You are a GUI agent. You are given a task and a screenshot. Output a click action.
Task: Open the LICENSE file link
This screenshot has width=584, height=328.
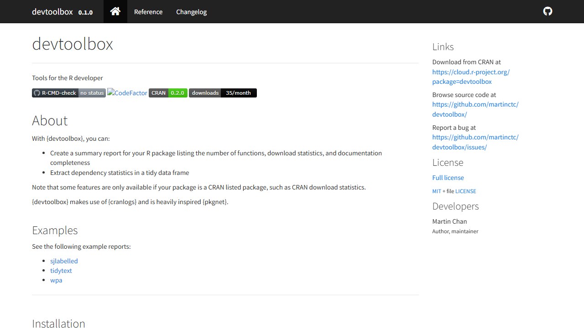tap(465, 191)
